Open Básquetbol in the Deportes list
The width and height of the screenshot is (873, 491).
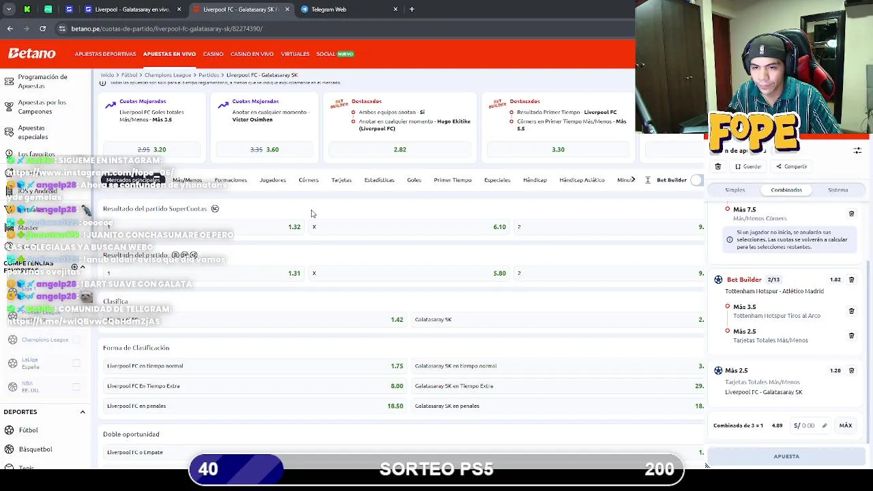(35, 449)
